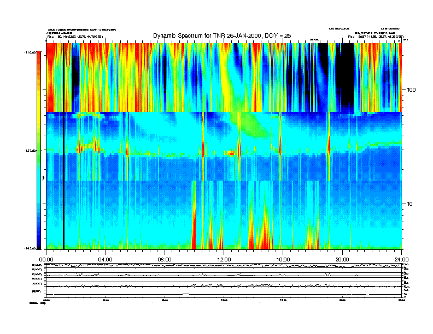Click the -145.00 color scale minimum label
Viewport: 433px width, 334px height.
coord(31,248)
